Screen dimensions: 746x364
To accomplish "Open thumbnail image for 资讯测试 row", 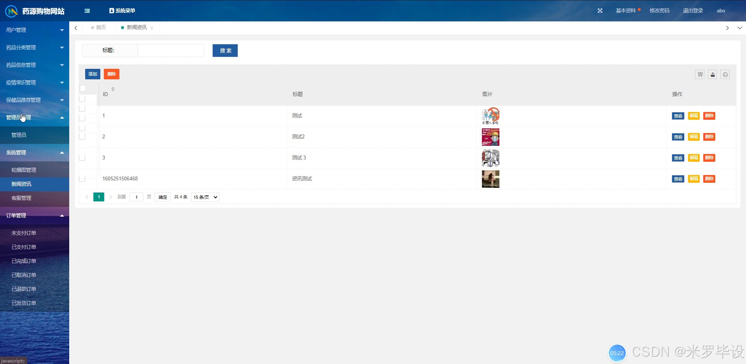I will point(490,179).
